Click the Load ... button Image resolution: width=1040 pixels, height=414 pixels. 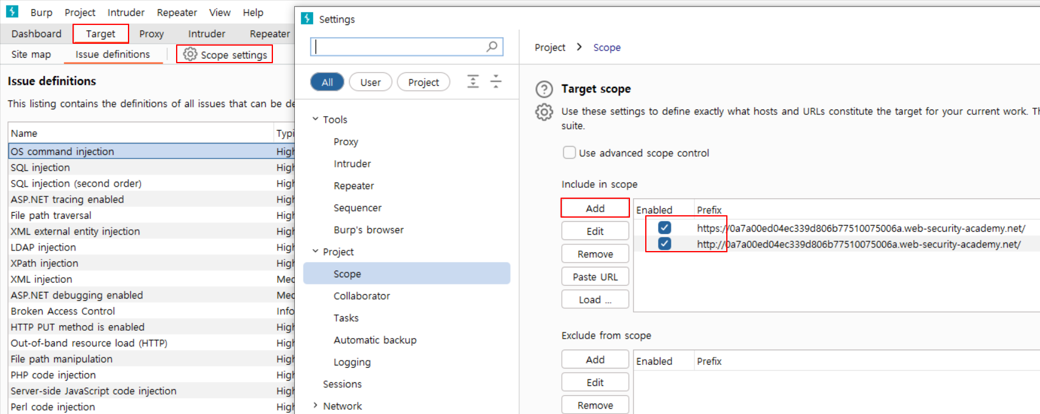(x=595, y=300)
